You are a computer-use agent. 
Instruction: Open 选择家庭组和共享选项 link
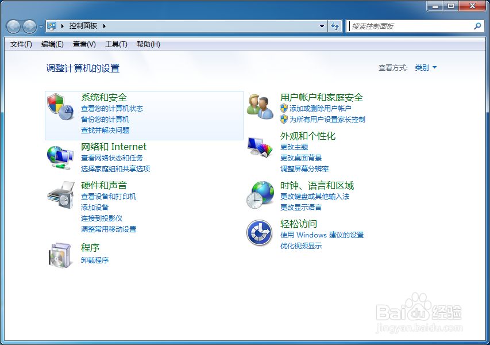coord(115,168)
